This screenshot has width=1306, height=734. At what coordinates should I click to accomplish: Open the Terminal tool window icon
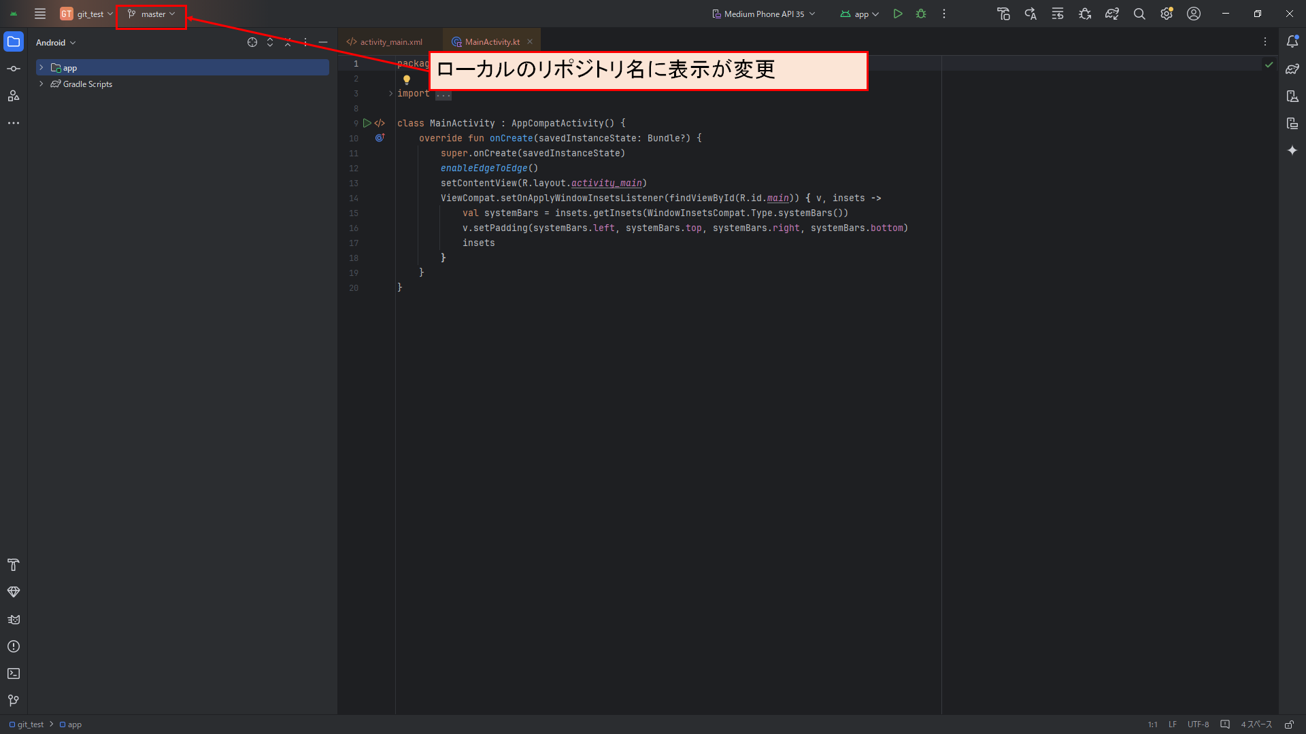[x=14, y=674]
